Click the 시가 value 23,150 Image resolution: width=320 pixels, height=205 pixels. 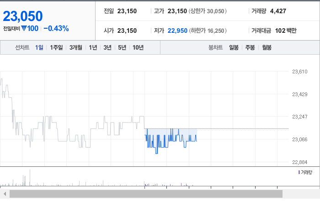pyautogui.click(x=127, y=31)
